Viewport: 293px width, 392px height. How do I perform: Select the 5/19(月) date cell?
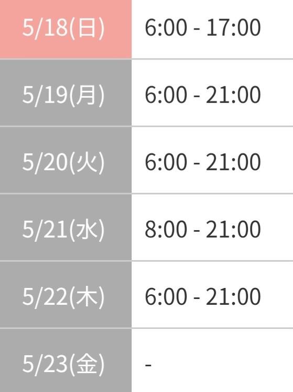66,93
